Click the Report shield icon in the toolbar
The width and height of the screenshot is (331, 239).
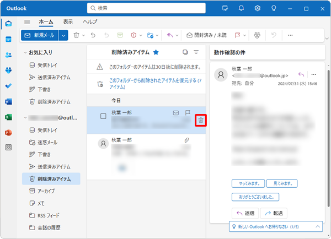click(x=134, y=35)
